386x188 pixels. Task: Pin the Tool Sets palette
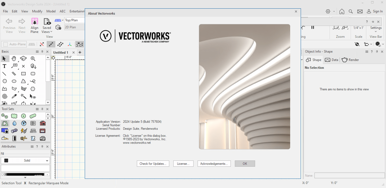click(42, 109)
